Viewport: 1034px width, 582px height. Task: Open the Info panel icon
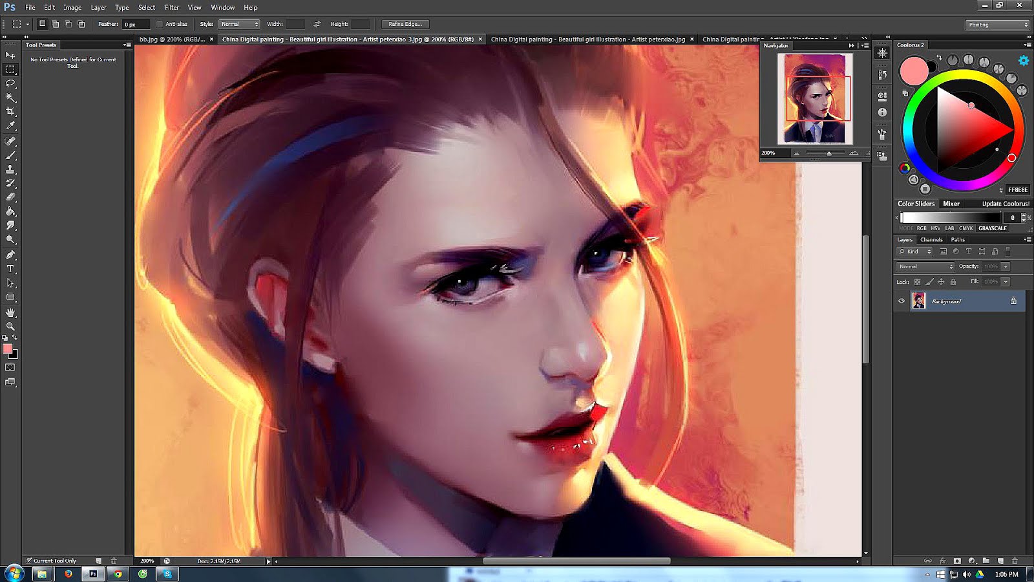click(x=882, y=113)
